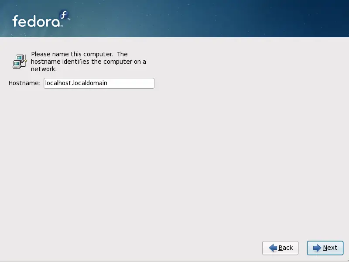Click the 'Hostname:' label
Viewport: 349px width, 262px height.
pos(24,83)
